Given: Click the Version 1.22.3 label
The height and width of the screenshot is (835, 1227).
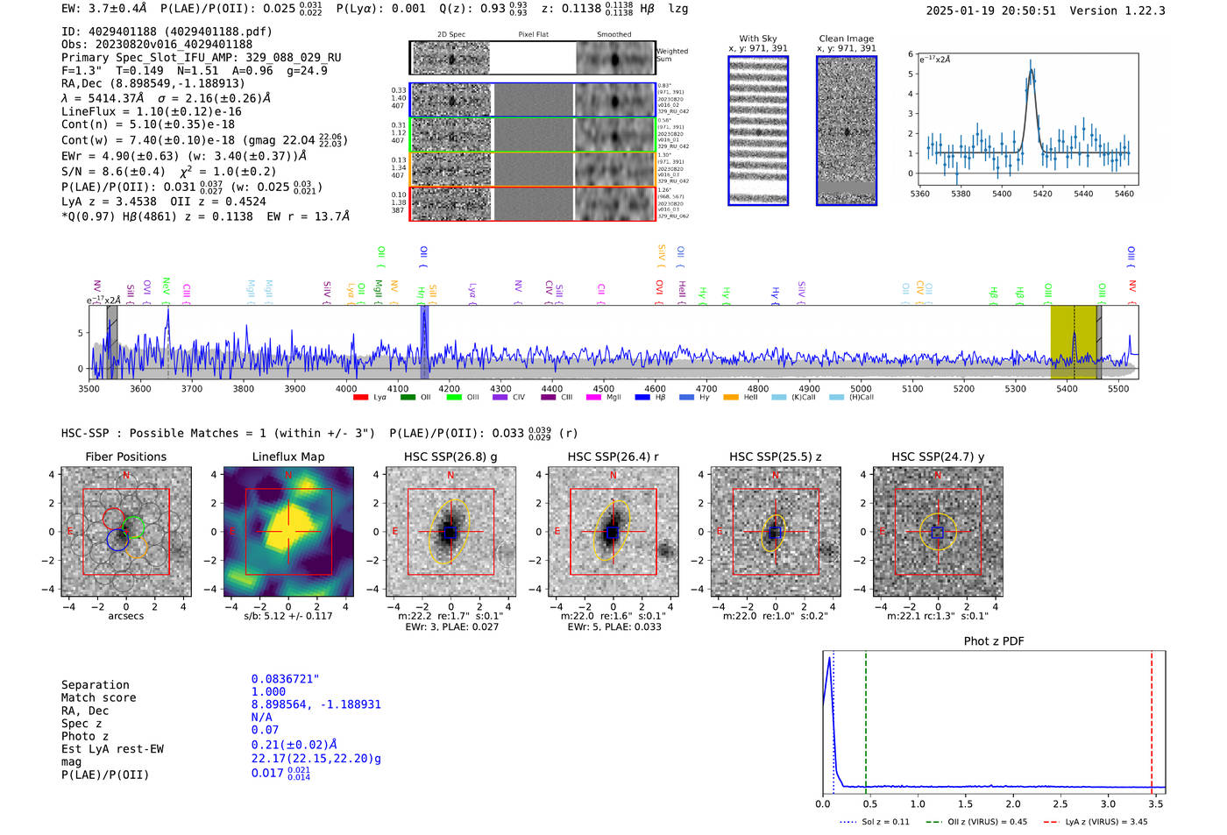Looking at the screenshot, I should click(x=1117, y=11).
